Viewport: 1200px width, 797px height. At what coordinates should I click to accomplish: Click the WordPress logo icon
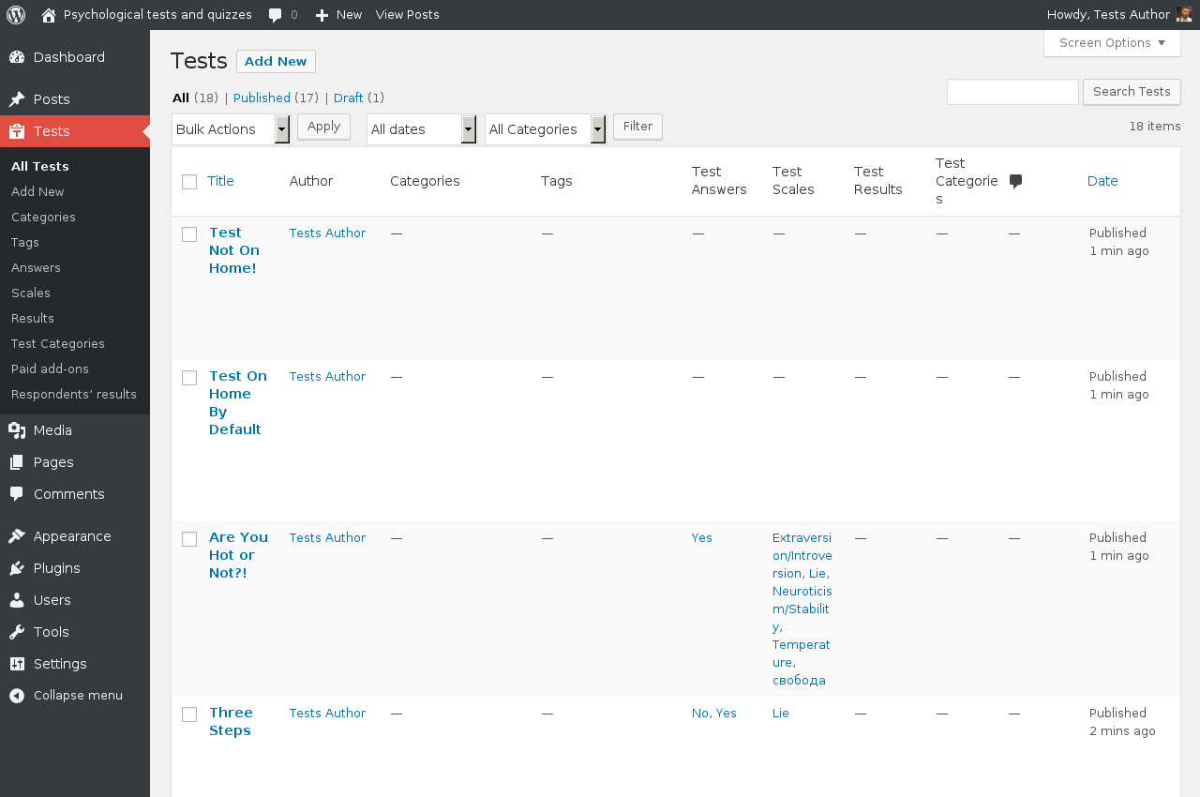(16, 15)
